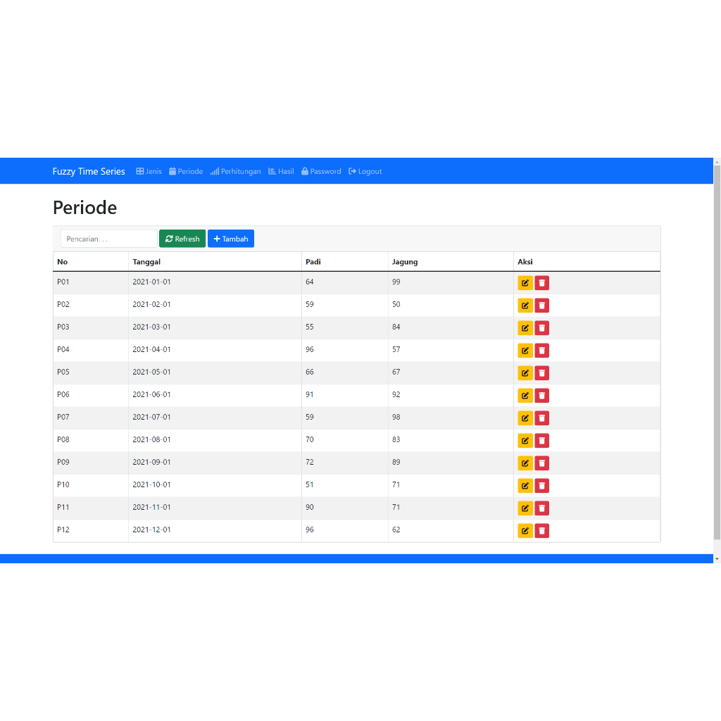721x721 pixels.
Task: Click the edit icon for P09
Action: click(x=525, y=463)
